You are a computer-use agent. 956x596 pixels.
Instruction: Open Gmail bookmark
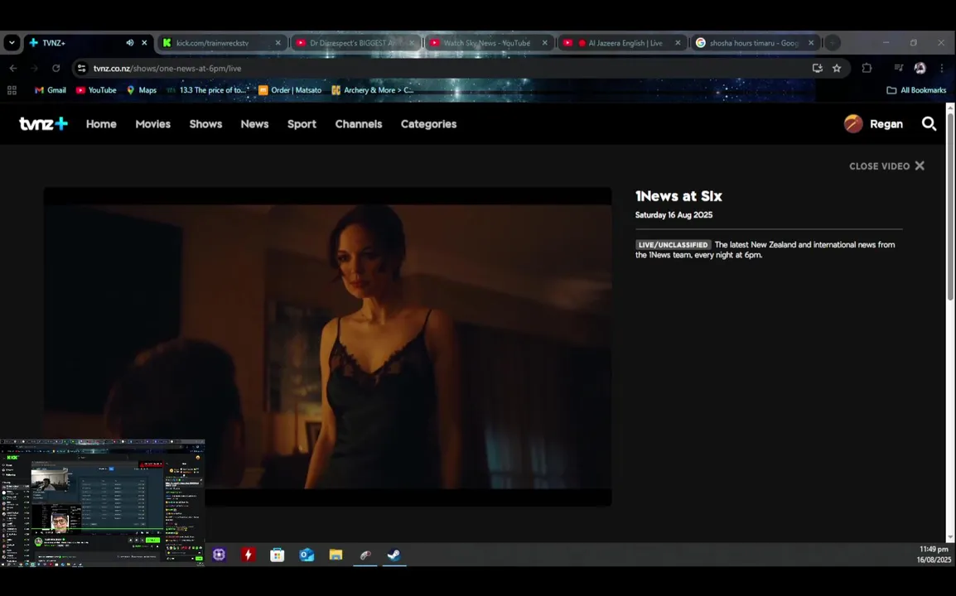[50, 90]
